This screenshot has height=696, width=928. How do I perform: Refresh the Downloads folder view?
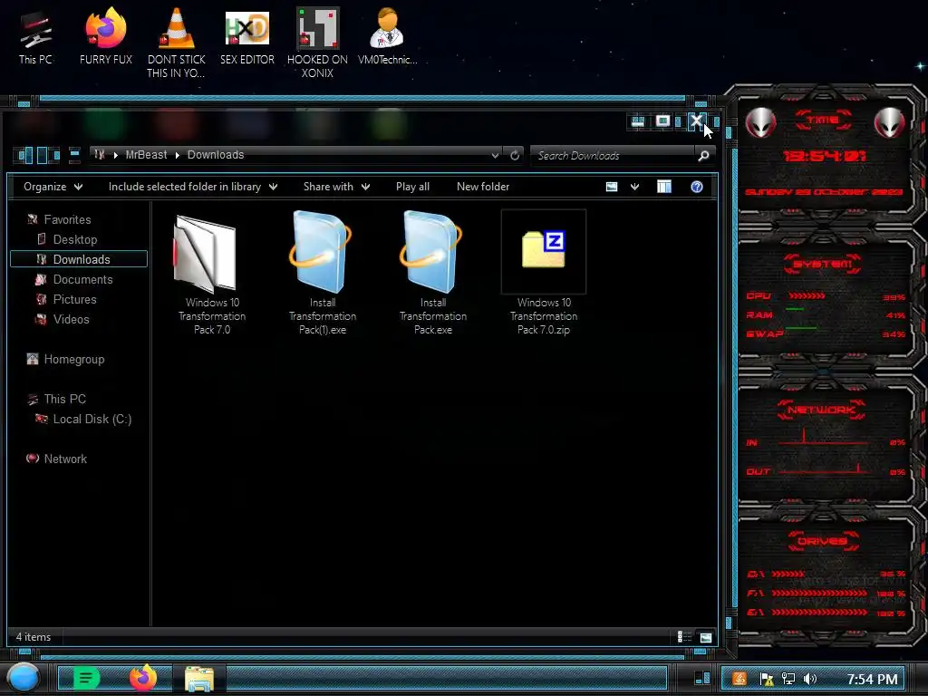click(x=515, y=155)
